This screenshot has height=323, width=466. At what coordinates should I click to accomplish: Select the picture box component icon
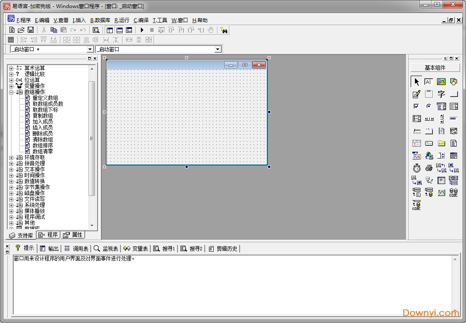click(441, 81)
